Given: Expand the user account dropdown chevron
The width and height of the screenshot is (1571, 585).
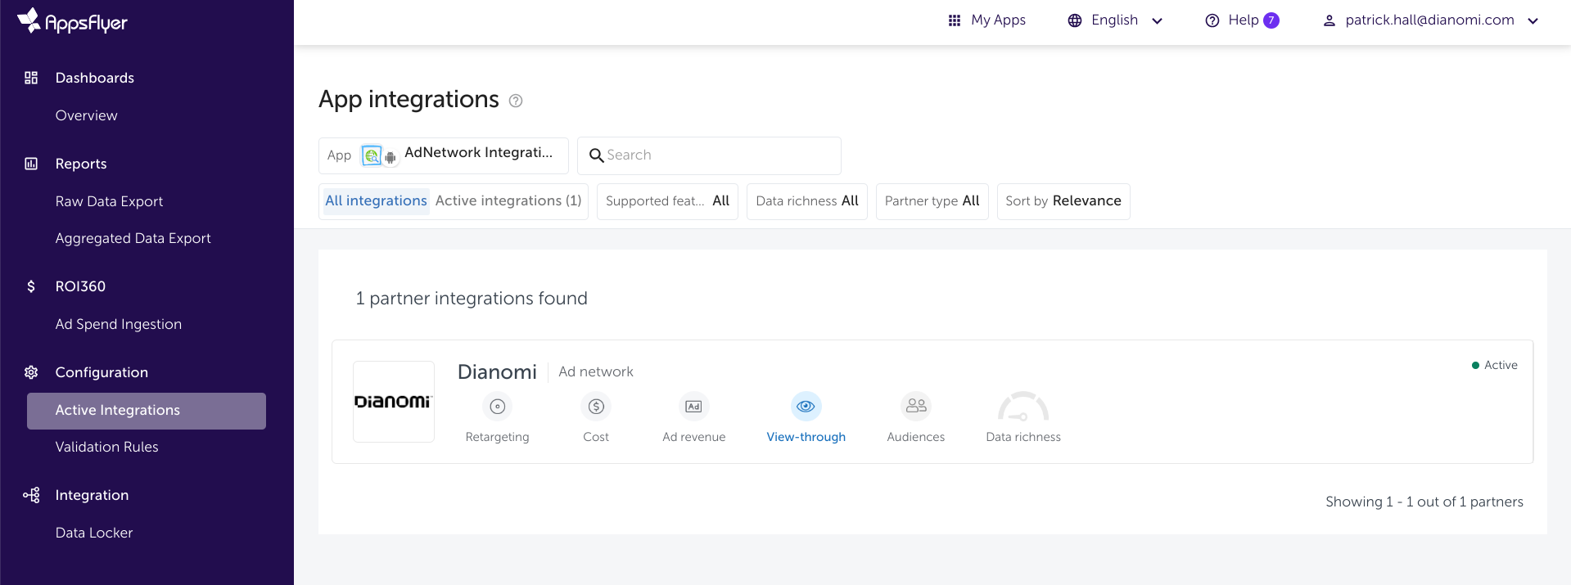Looking at the screenshot, I should tap(1533, 21).
